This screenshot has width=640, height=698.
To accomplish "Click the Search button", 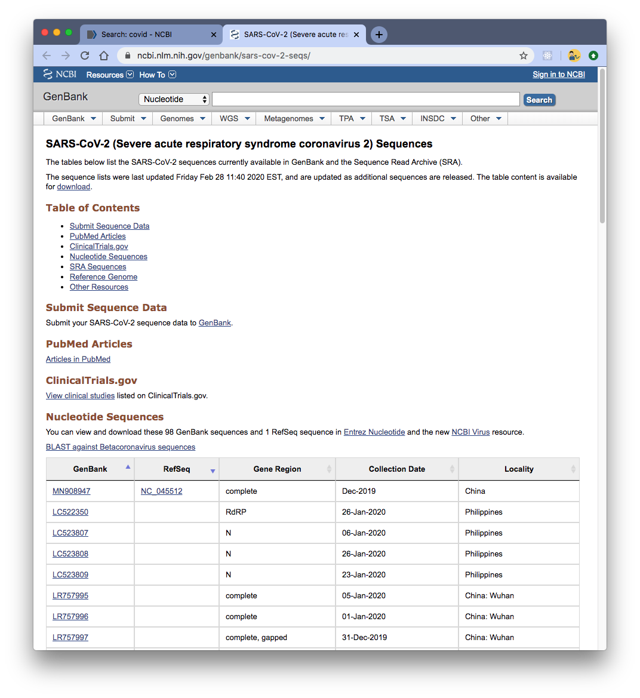I will click(540, 100).
